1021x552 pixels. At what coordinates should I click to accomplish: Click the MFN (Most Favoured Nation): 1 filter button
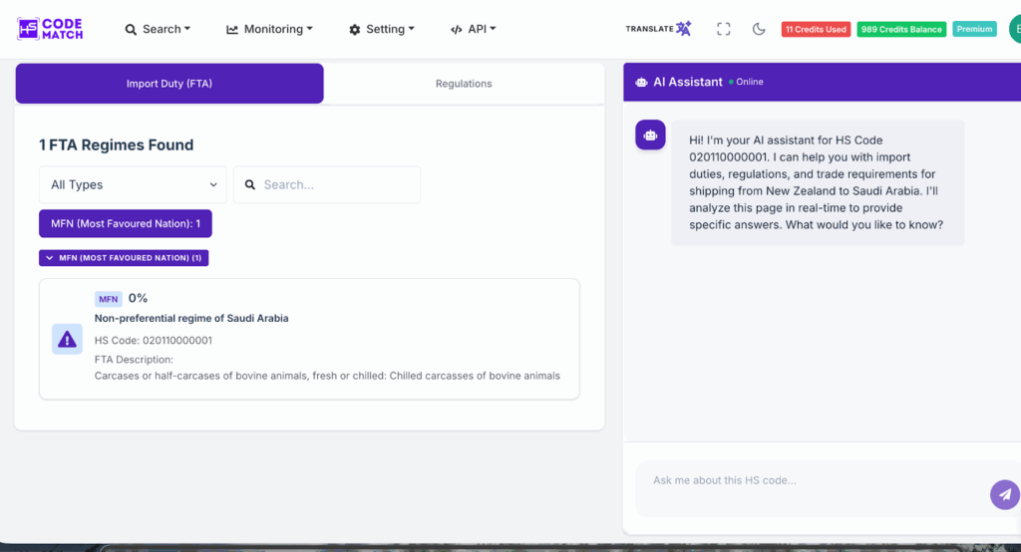point(126,223)
